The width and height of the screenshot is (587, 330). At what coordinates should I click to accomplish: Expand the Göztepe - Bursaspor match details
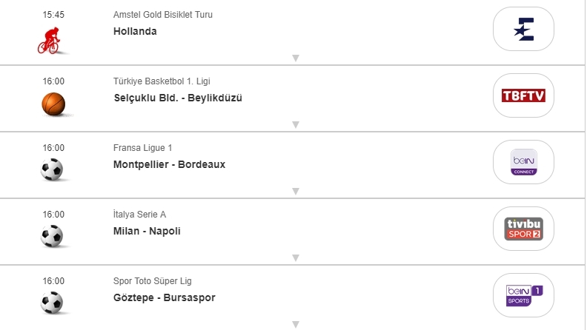(x=295, y=324)
